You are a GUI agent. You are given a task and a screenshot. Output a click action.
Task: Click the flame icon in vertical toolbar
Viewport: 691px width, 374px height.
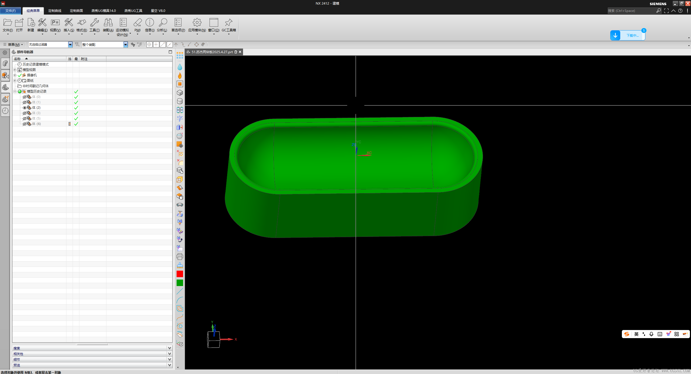[x=180, y=76]
